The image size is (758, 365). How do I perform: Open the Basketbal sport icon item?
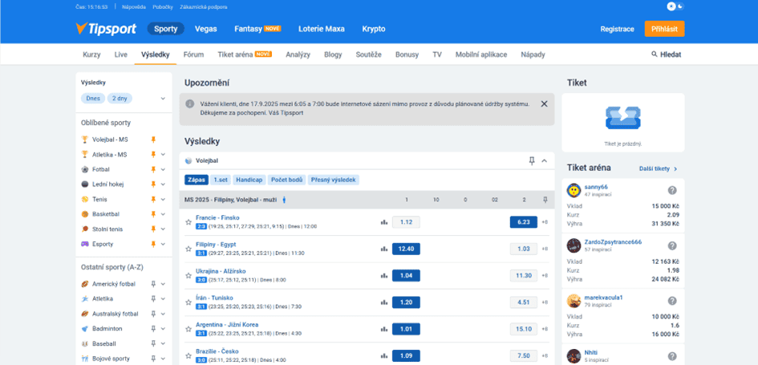(84, 214)
